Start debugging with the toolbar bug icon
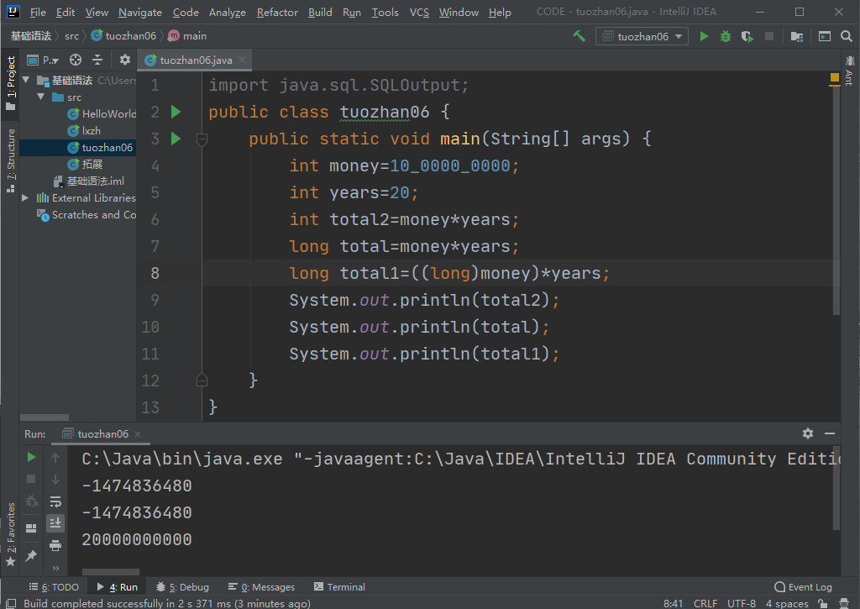The width and height of the screenshot is (860, 609). [x=726, y=36]
